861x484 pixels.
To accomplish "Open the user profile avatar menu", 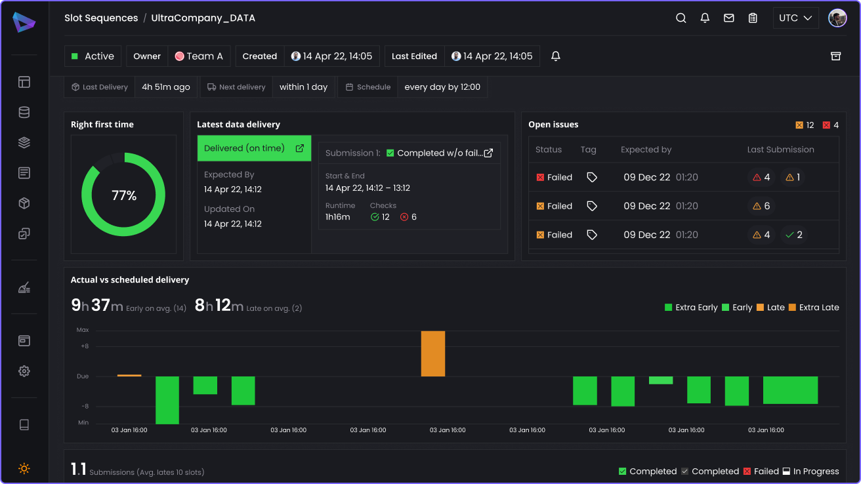I will pyautogui.click(x=837, y=18).
